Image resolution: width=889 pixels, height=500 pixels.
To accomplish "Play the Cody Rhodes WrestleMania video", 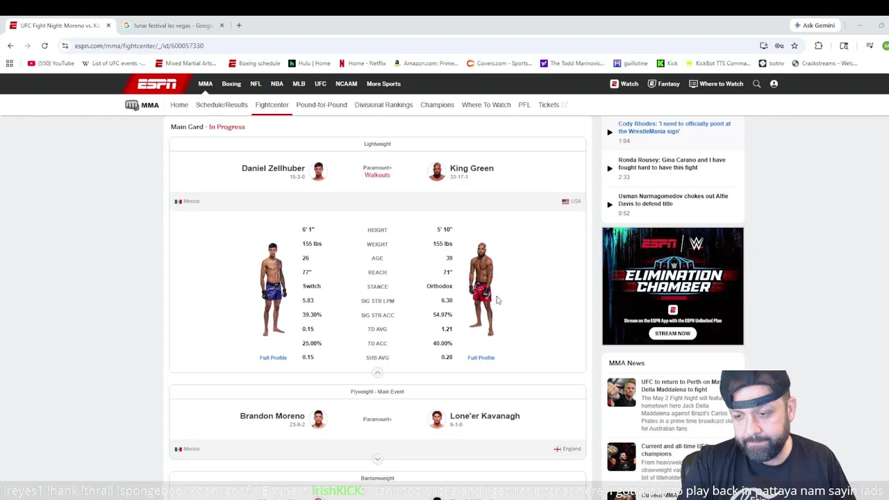I will pos(610,132).
